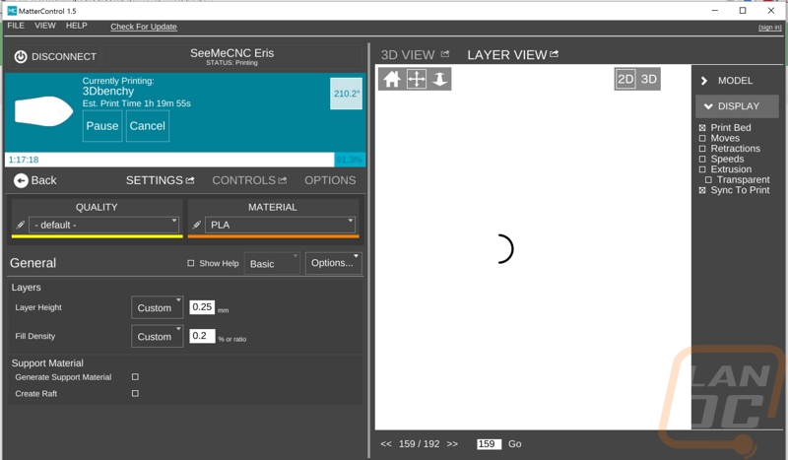
Task: Click the Check For Update link
Action: [x=144, y=27]
